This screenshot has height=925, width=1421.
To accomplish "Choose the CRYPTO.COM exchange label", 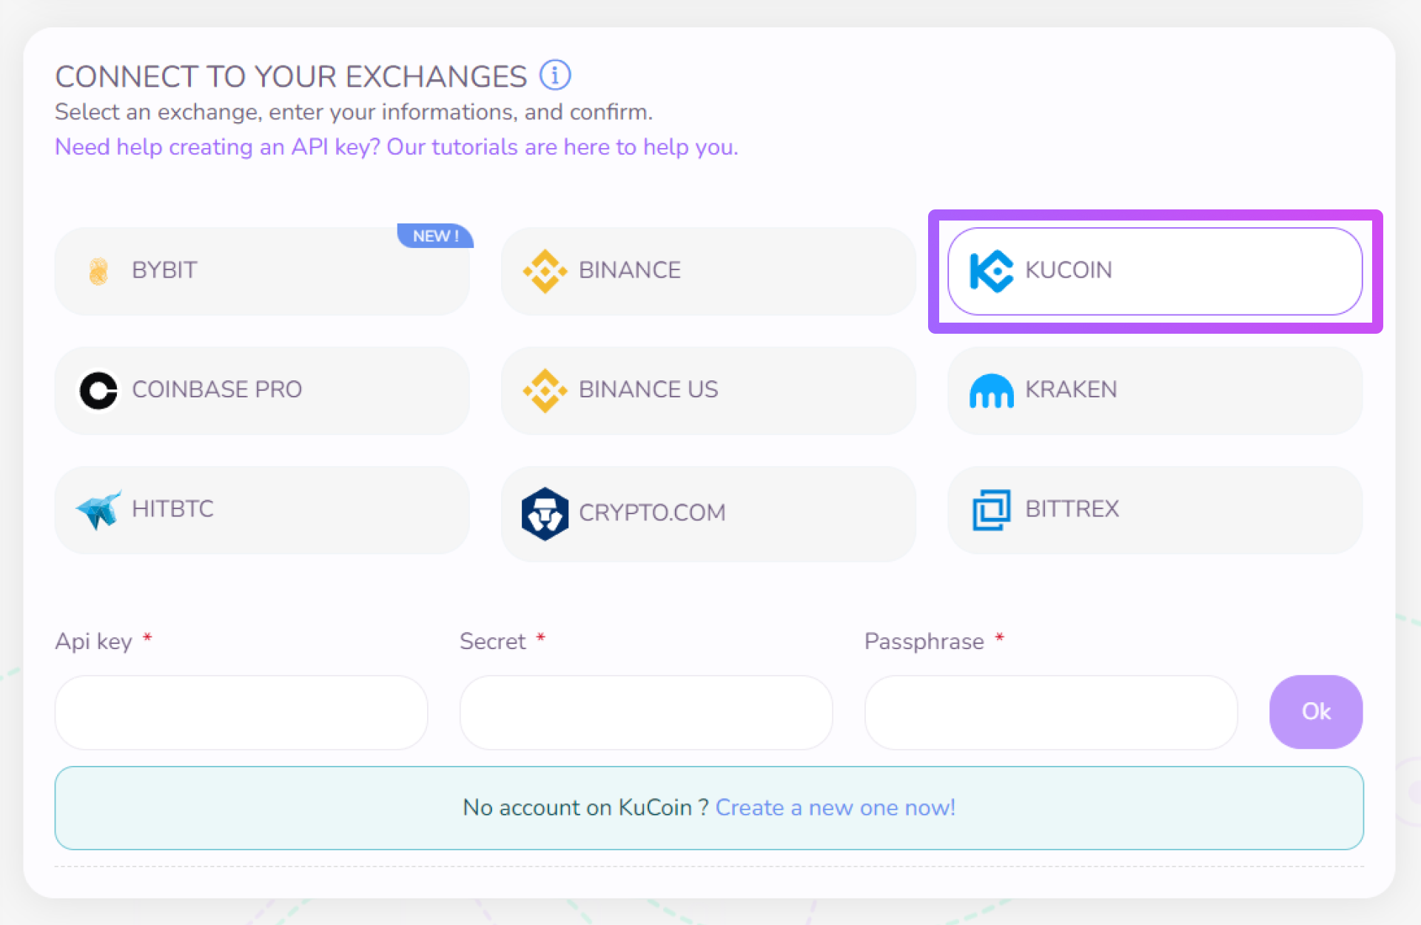I will 652,512.
